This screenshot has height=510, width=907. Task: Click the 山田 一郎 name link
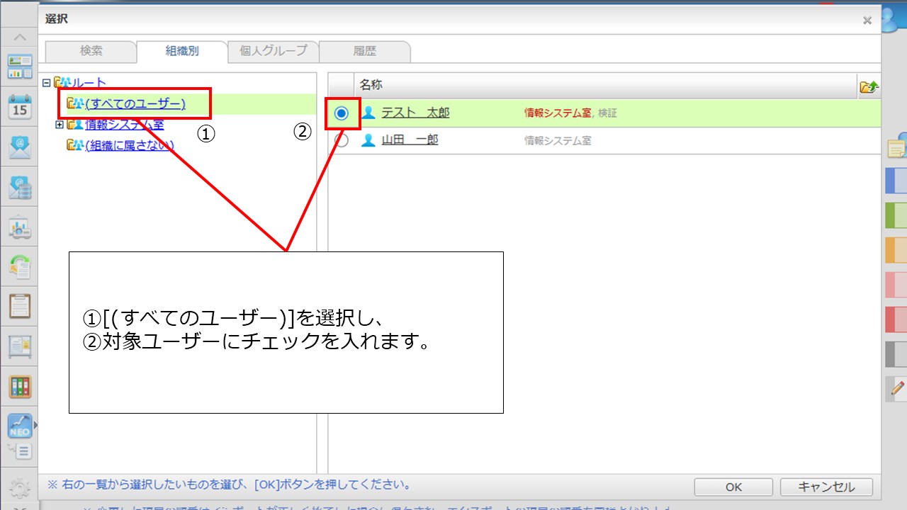tap(410, 140)
